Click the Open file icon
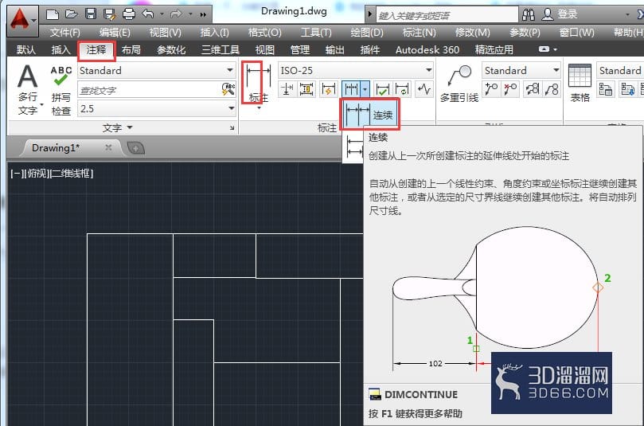Screen dimensions: 644x426 [x=71, y=15]
